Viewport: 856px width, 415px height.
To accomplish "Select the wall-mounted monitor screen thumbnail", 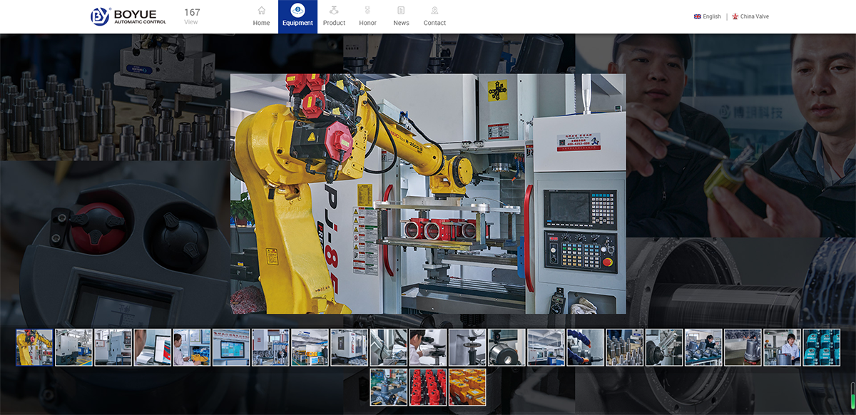I will coord(231,347).
